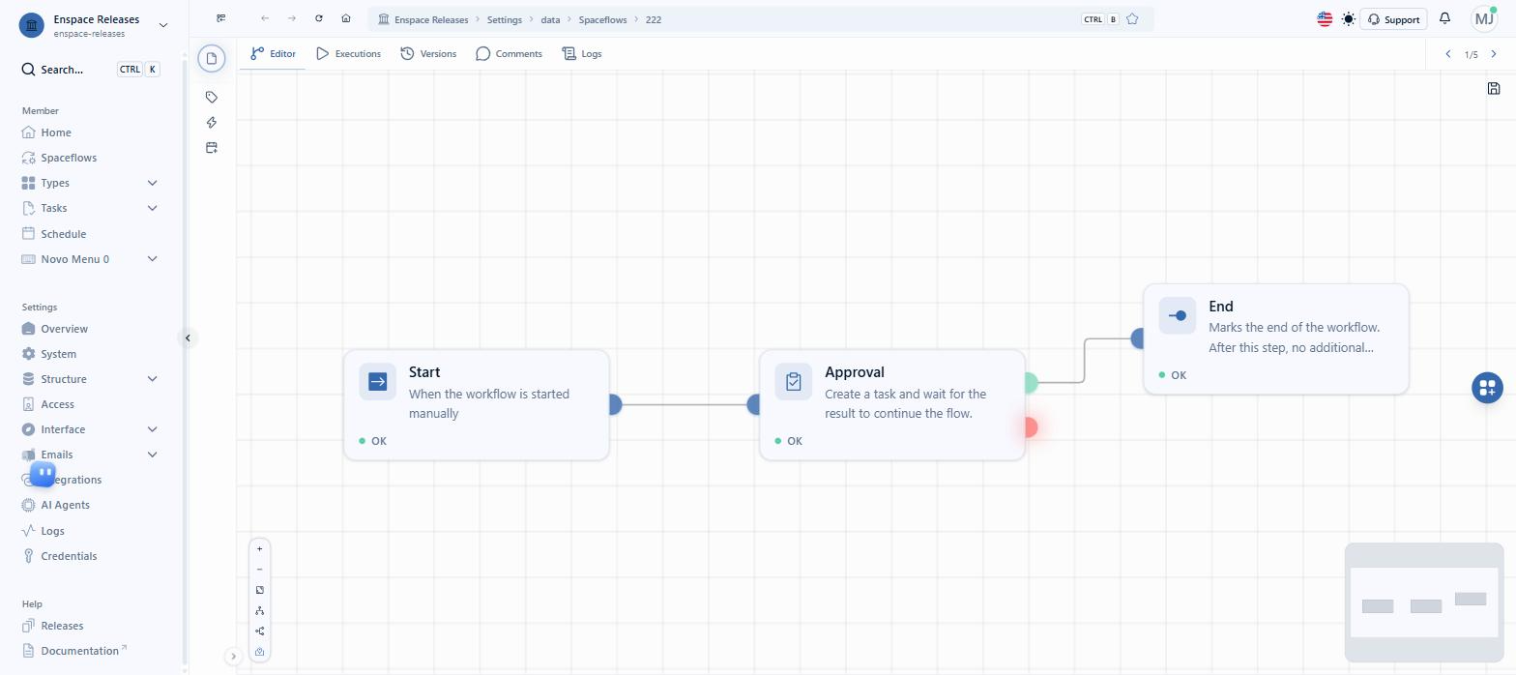Open the floating chat bot widget
The image size is (1516, 675).
point(44,474)
